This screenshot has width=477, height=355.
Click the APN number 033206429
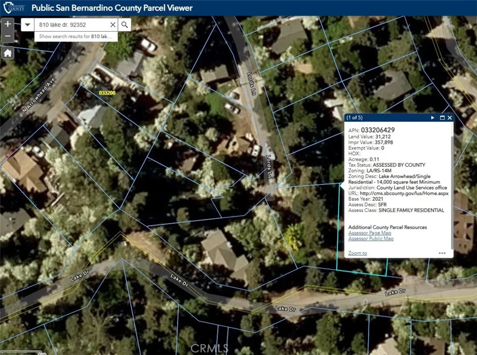[x=378, y=130]
